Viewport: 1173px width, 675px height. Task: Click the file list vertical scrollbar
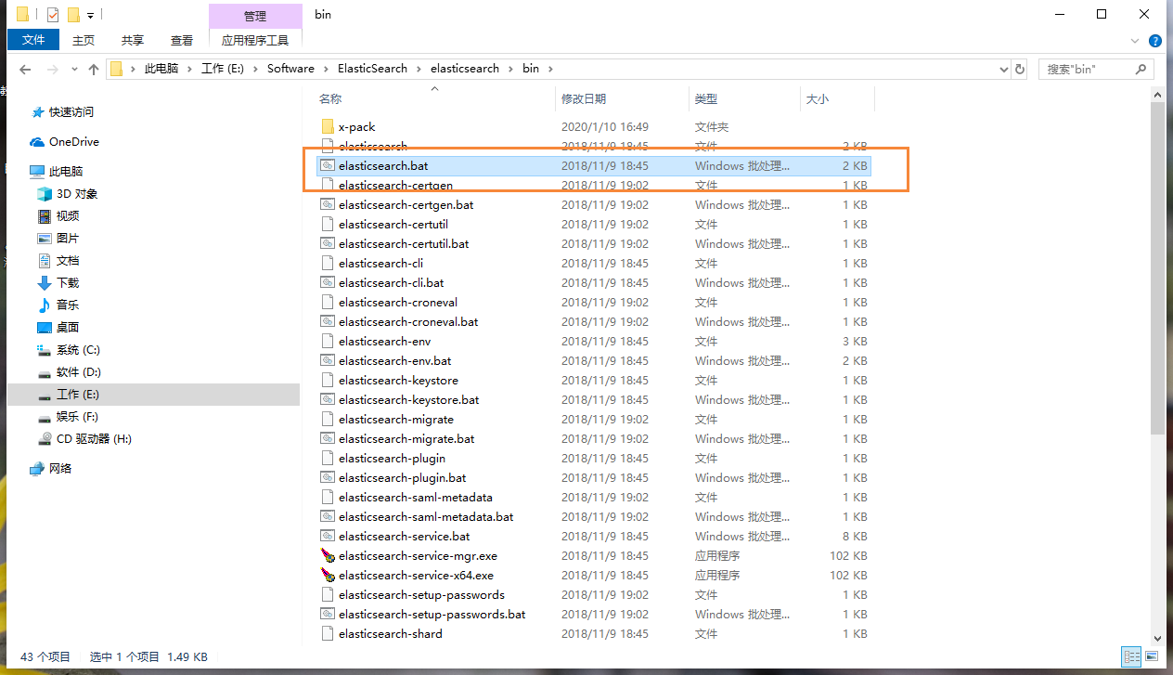coord(1157,267)
